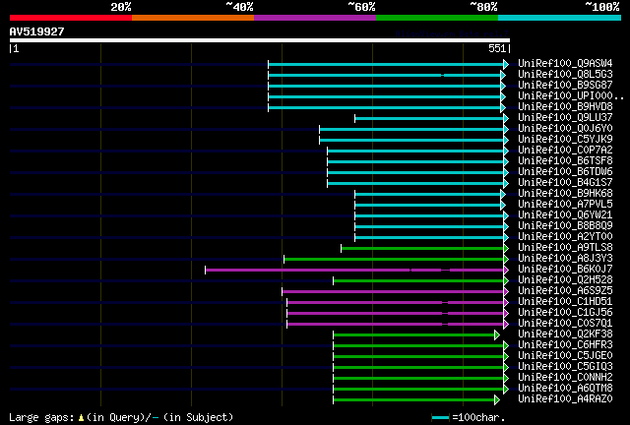Click the arrowhead at end of A4RAZ0 bar
Screen dimensions: 630x425
497,400
